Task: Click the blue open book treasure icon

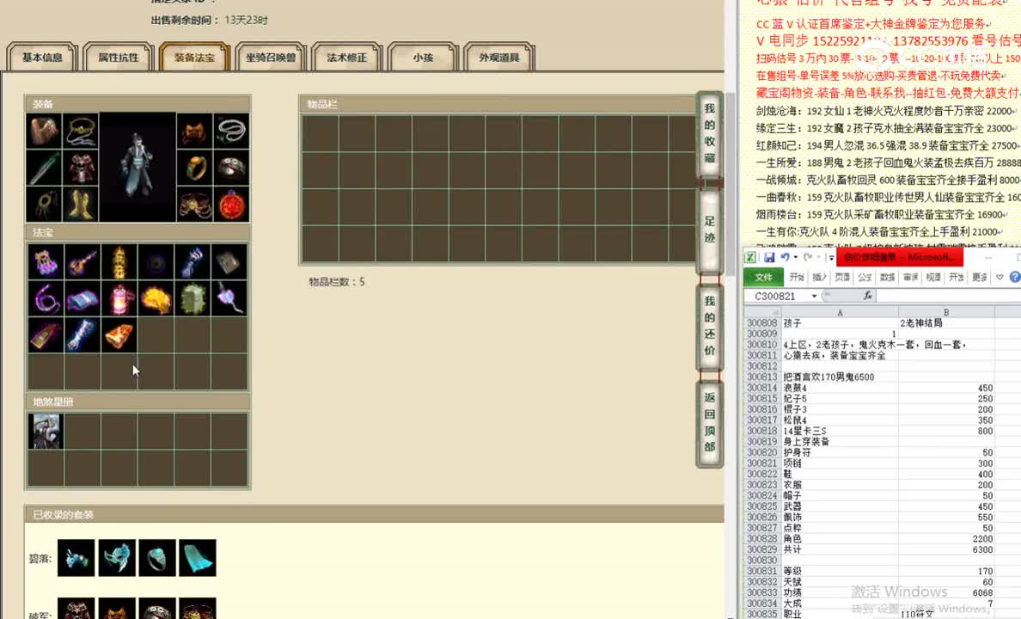Action: click(x=82, y=299)
